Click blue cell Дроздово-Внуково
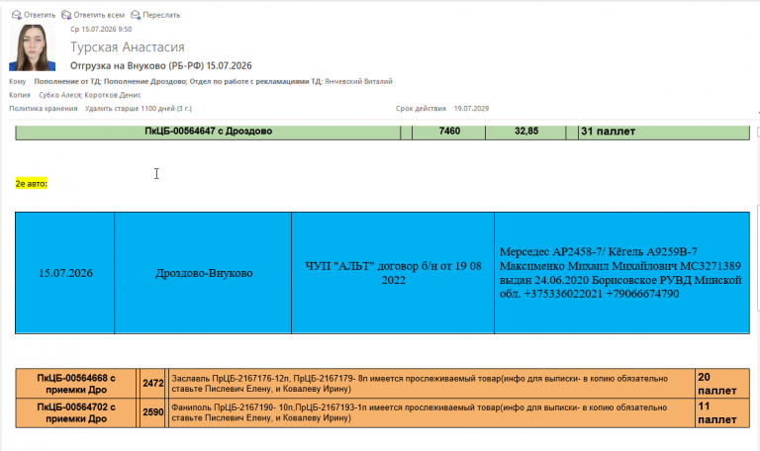Viewport: 760px width, 451px height. [x=203, y=273]
